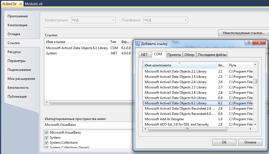Screen dimensions: 269x154
Task: Select ActiveX Data Objects 6.1 row in Ссылки list
Action: pyautogui.click(x=89, y=48)
